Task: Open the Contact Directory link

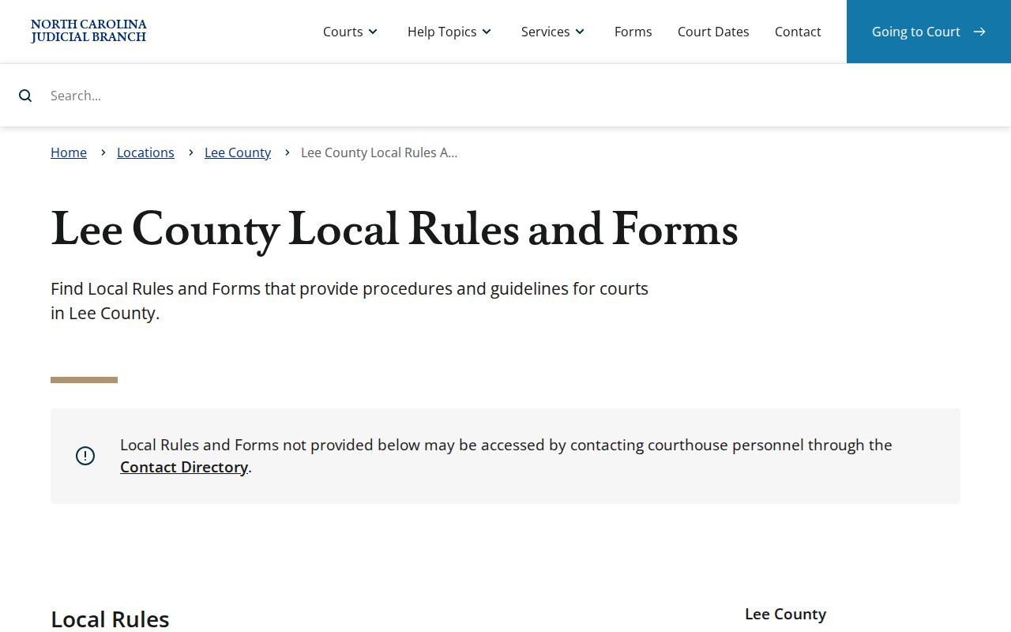Action: (184, 467)
